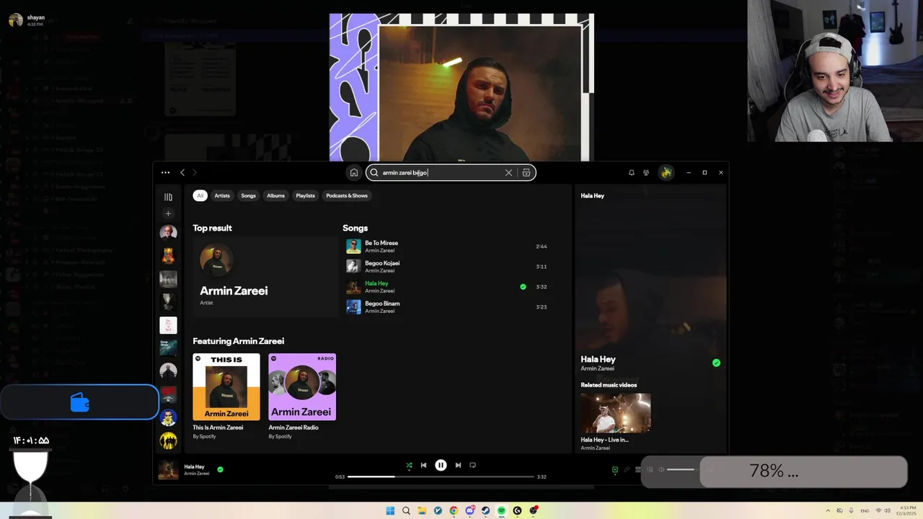Toggle the Now Playing view button
The height and width of the screenshot is (519, 923).
point(615,469)
